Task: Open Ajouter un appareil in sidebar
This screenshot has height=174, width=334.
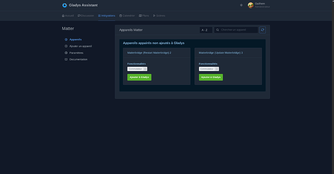Action: [78, 46]
